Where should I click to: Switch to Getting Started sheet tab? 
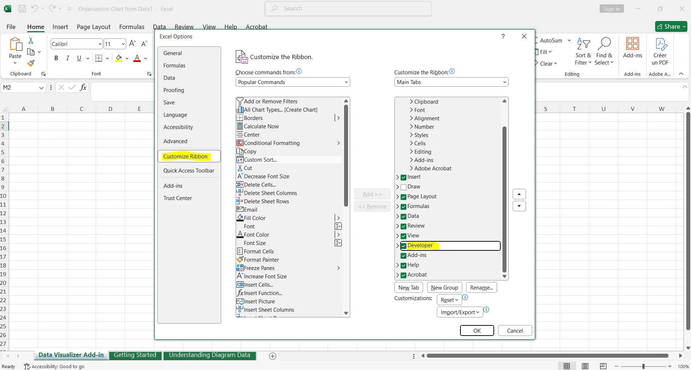[135, 355]
